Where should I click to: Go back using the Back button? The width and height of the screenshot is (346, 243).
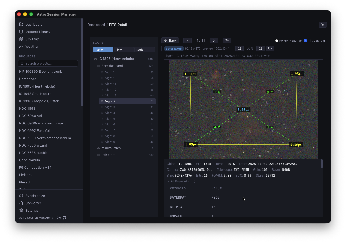point(170,40)
